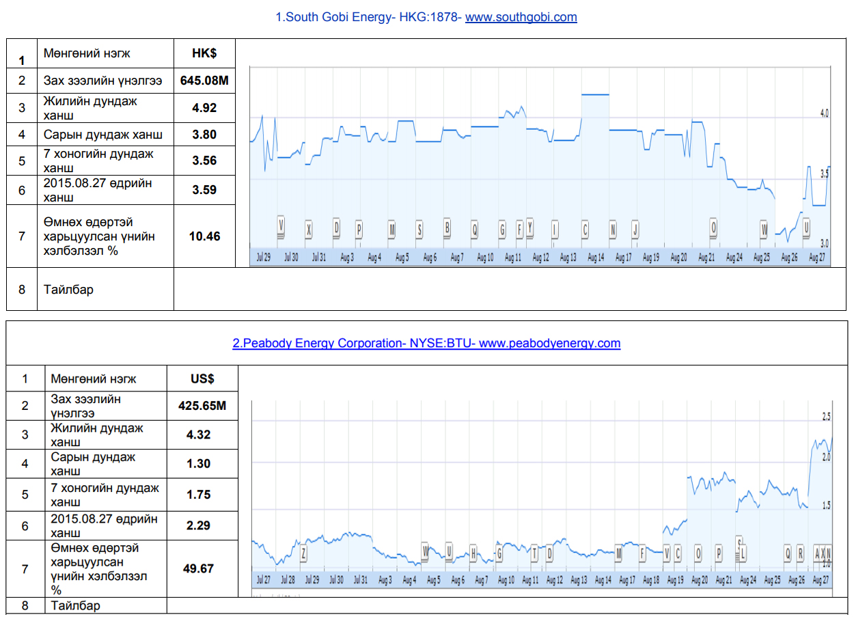Click the 645.08M market cap cell
The height and width of the screenshot is (619, 854).
[x=204, y=81]
